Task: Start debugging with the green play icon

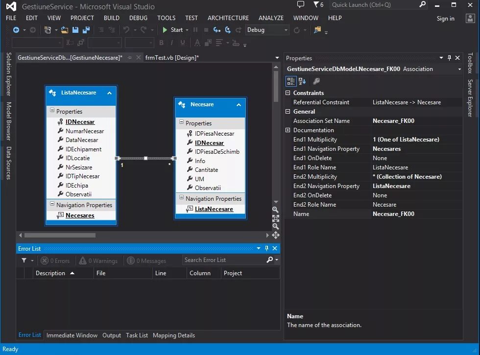Action: tap(165, 30)
